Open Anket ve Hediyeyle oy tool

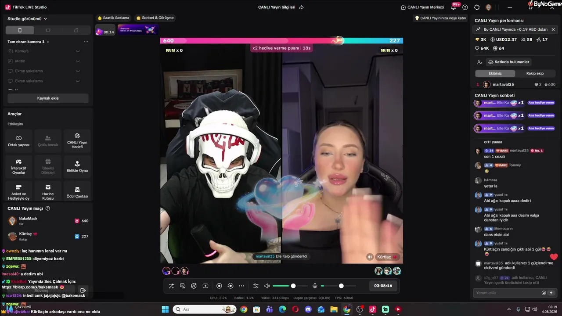18,192
